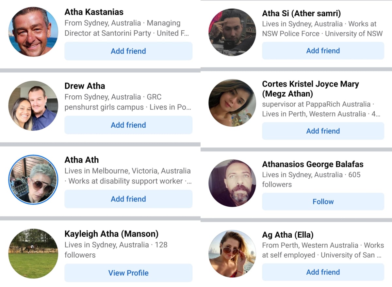
Task: Add Megz Athan as a friend
Action: [x=323, y=131]
